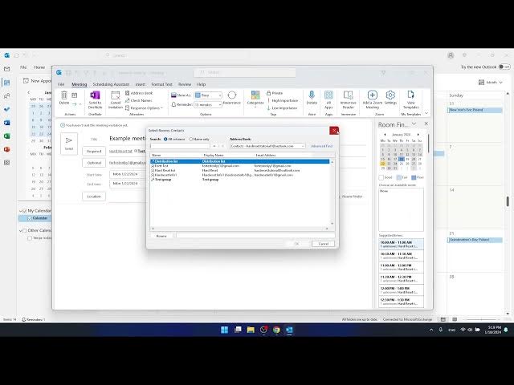Click the Rooms button in the dialog
The image size is (514, 385).
point(161,236)
